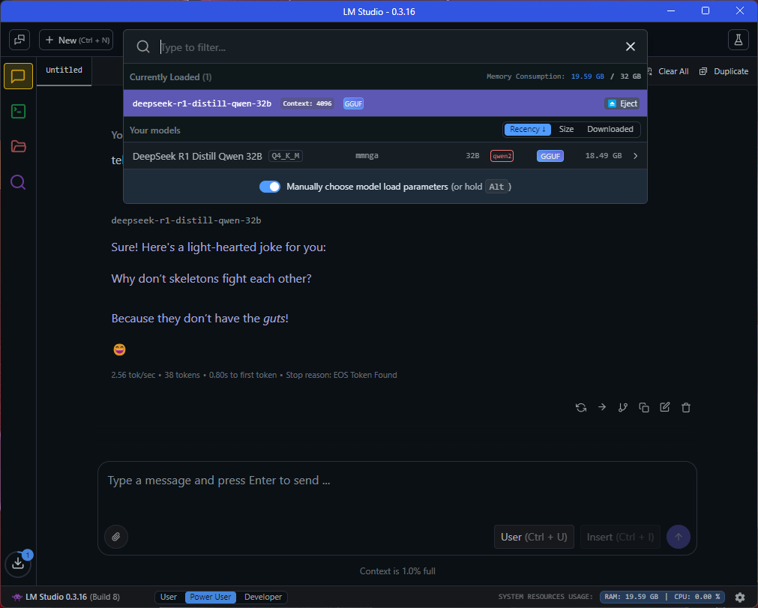Click the continue message arrow icon
The image size is (758, 608).
tap(602, 407)
